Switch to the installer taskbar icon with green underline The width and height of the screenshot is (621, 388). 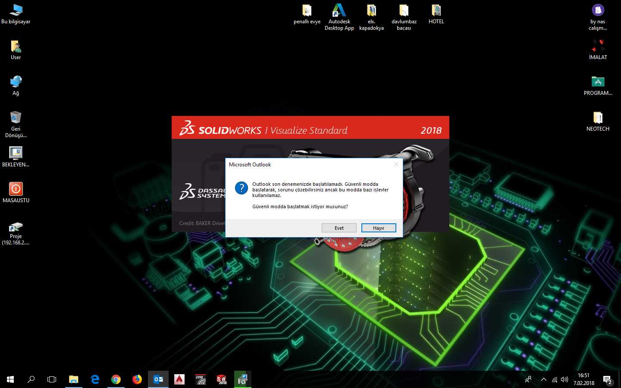coord(243,379)
